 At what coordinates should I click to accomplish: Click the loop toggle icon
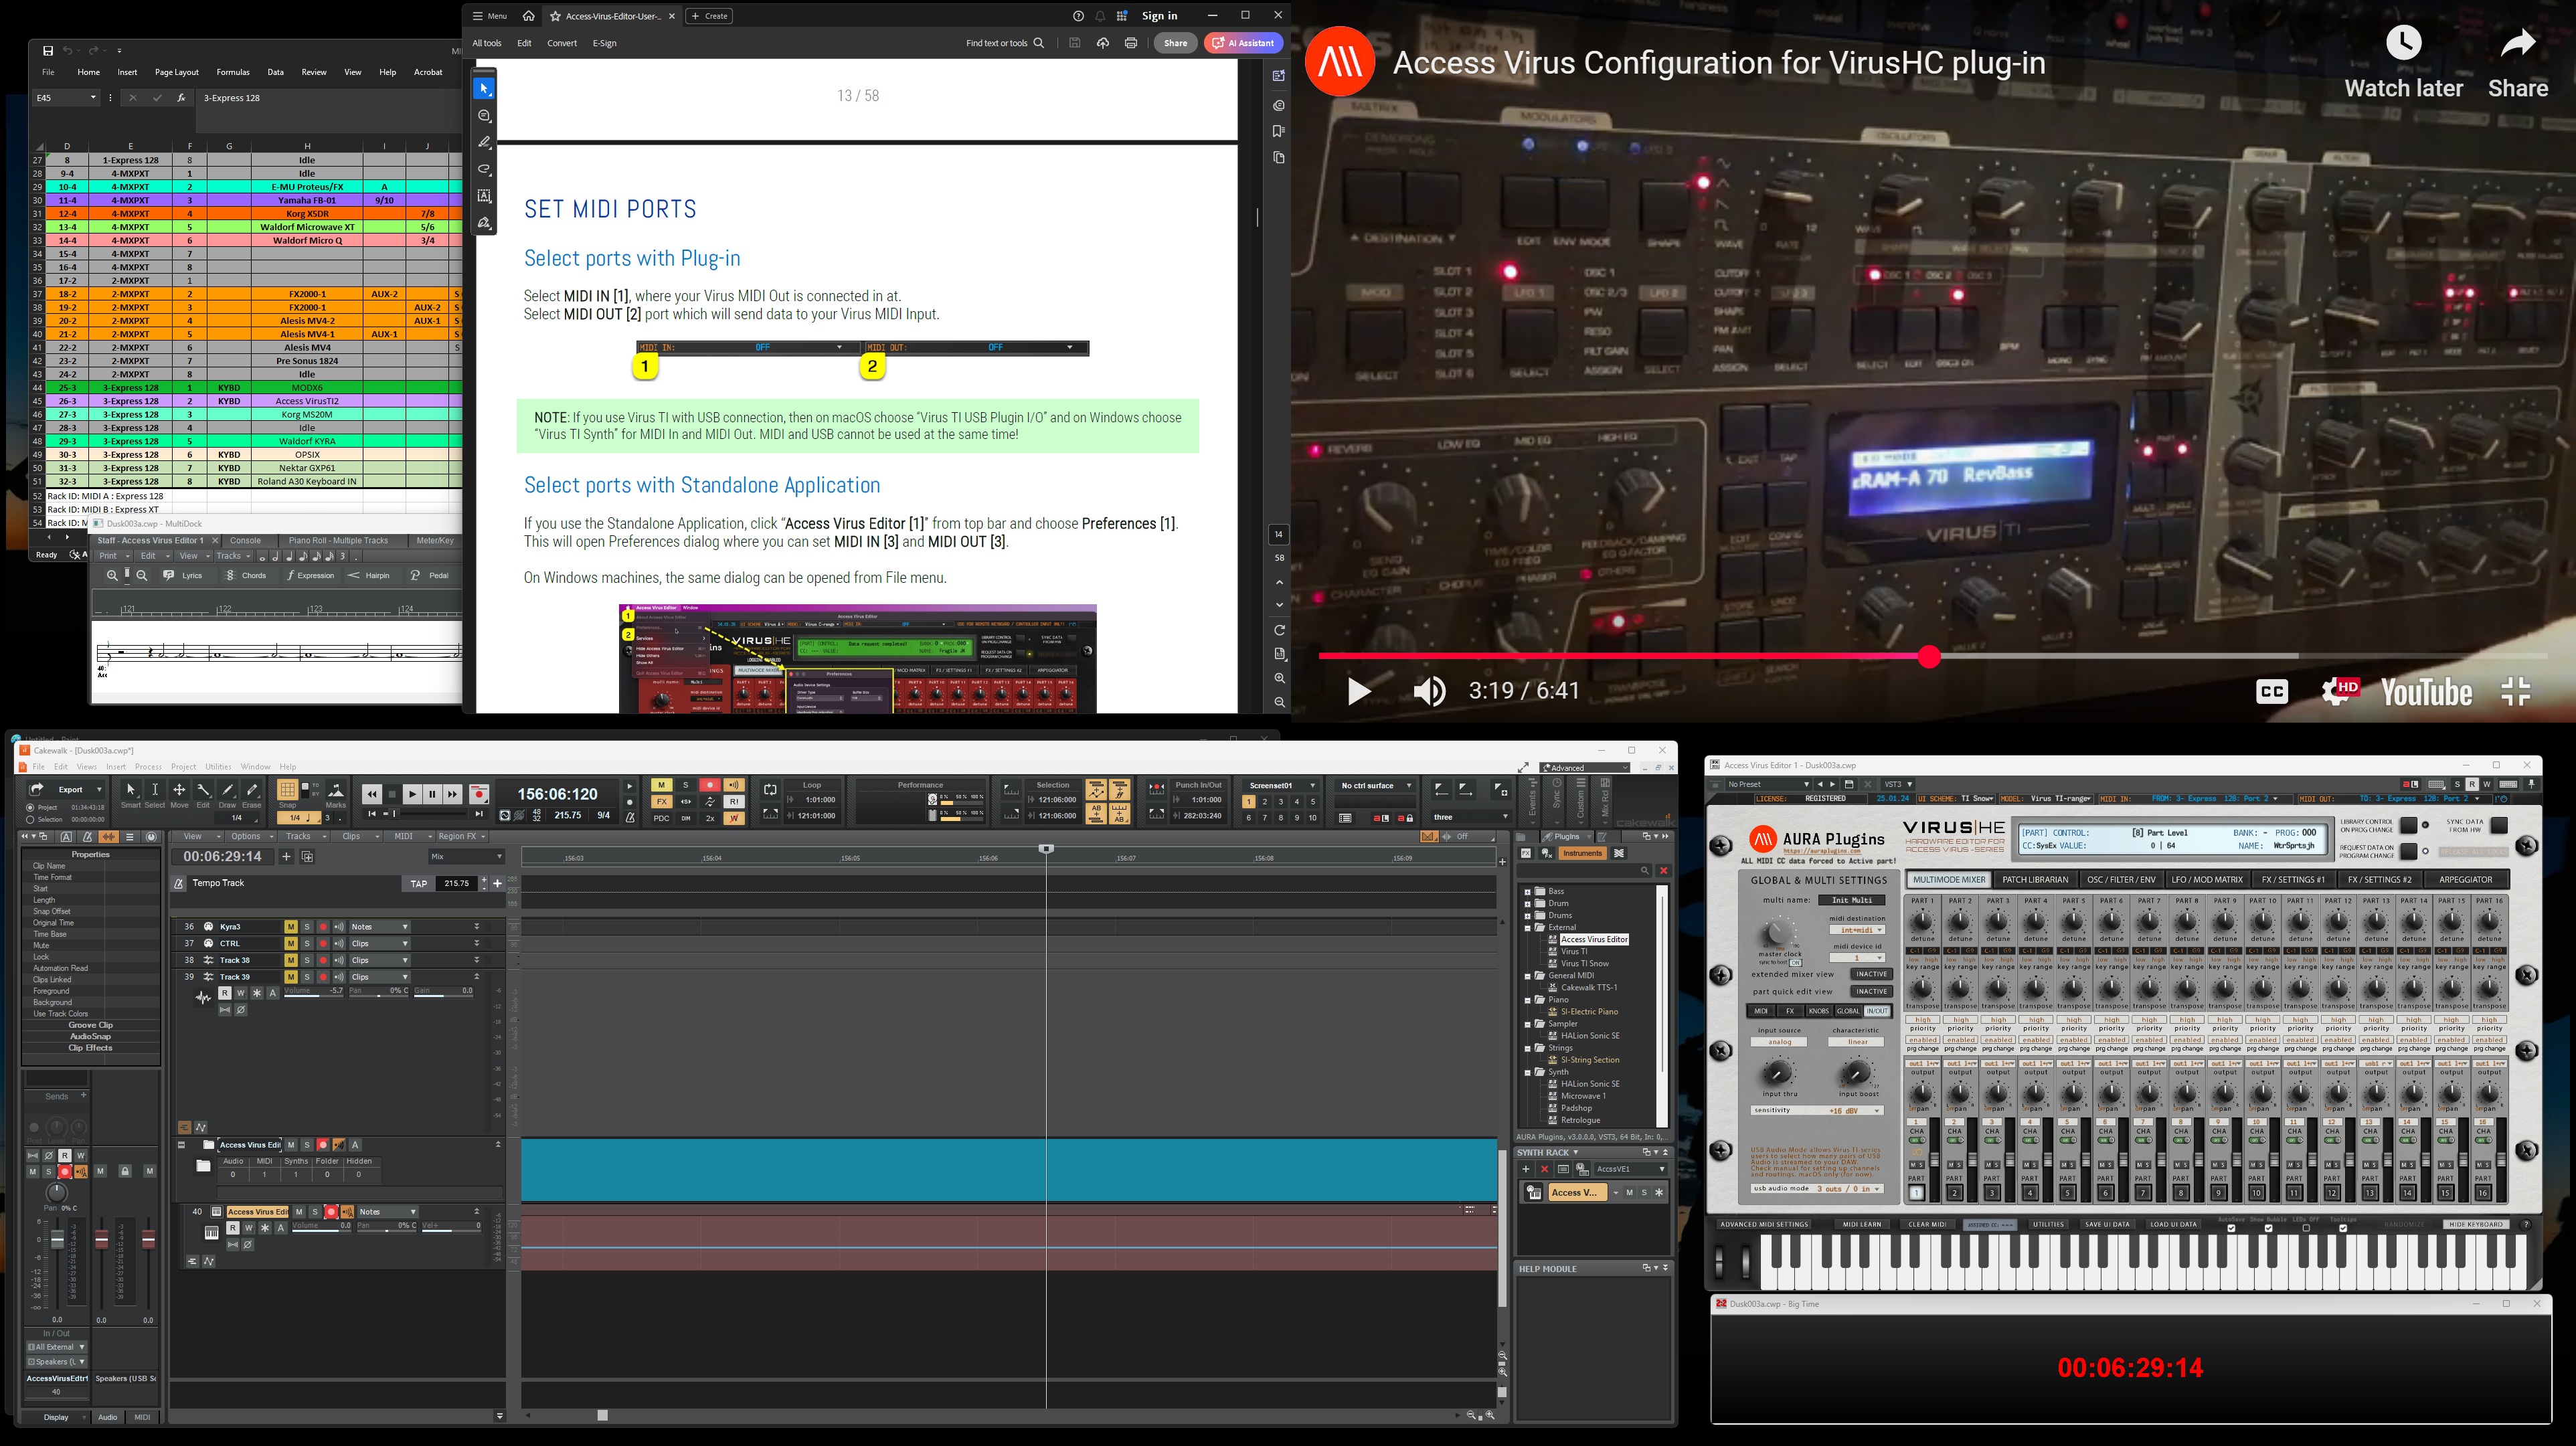(770, 790)
